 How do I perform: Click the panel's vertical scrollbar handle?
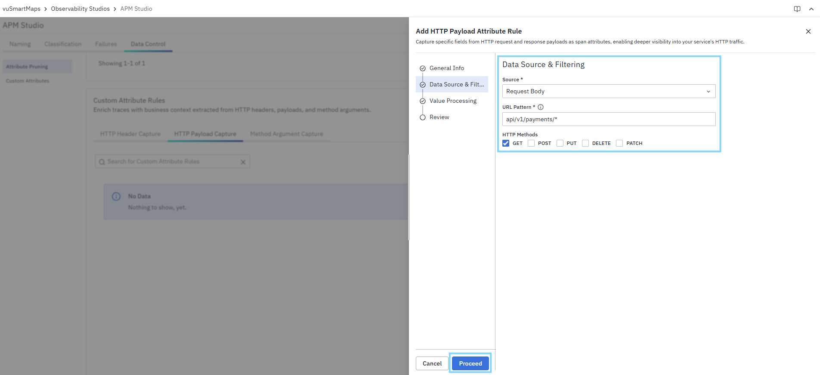pyautogui.click(x=409, y=197)
